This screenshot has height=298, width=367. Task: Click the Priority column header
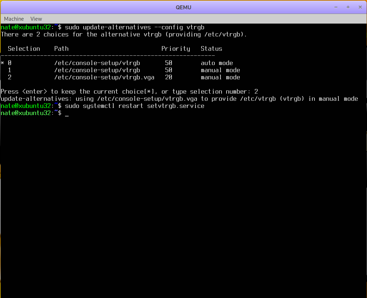175,49
